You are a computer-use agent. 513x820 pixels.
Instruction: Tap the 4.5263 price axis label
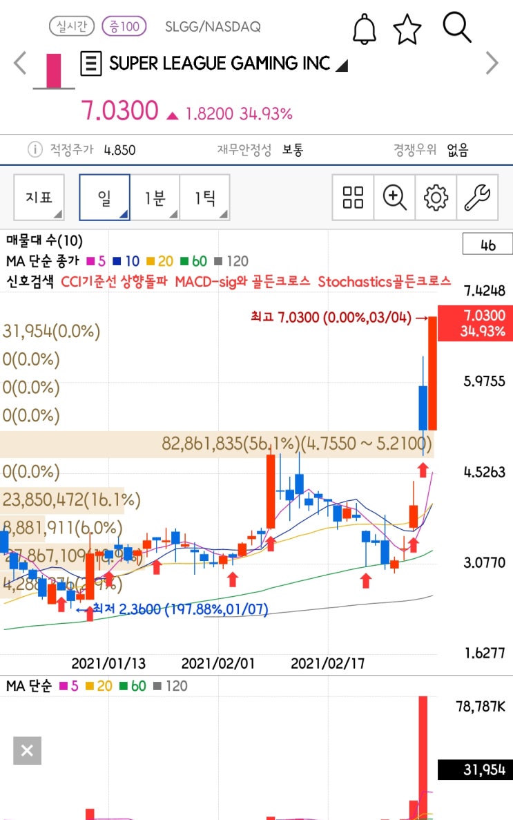click(x=484, y=472)
